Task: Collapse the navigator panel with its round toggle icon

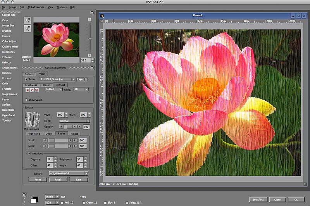Action: 92,13
